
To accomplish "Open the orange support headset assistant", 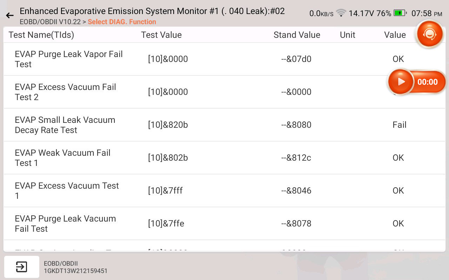I will pos(430,34).
